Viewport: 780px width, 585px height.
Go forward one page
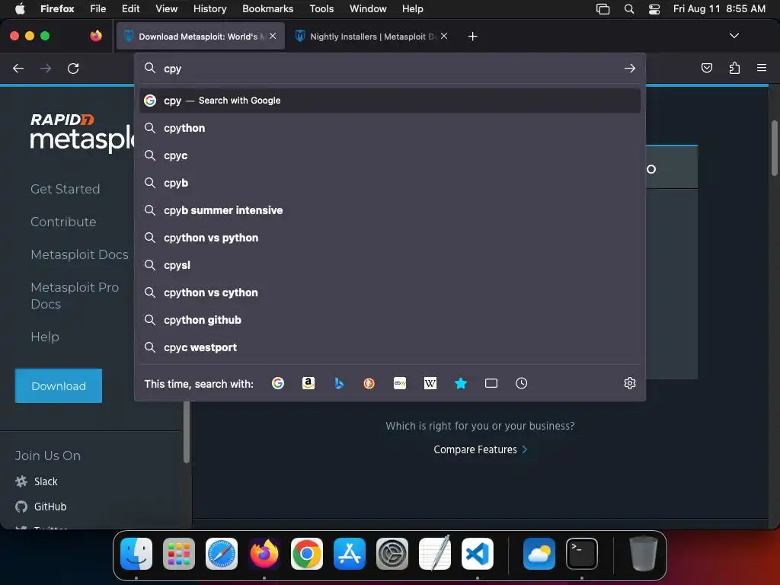tap(46, 68)
